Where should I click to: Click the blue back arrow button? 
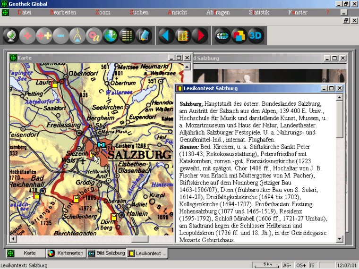pyautogui.click(x=166, y=36)
